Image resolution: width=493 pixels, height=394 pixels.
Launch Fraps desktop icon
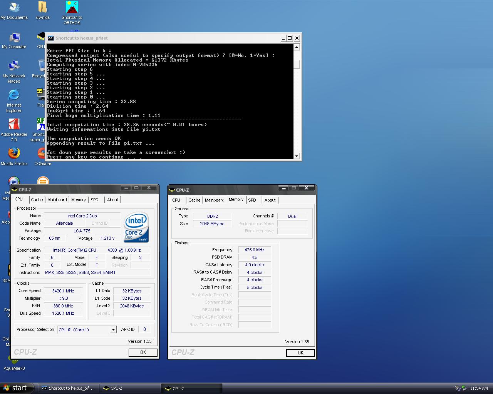click(x=41, y=98)
